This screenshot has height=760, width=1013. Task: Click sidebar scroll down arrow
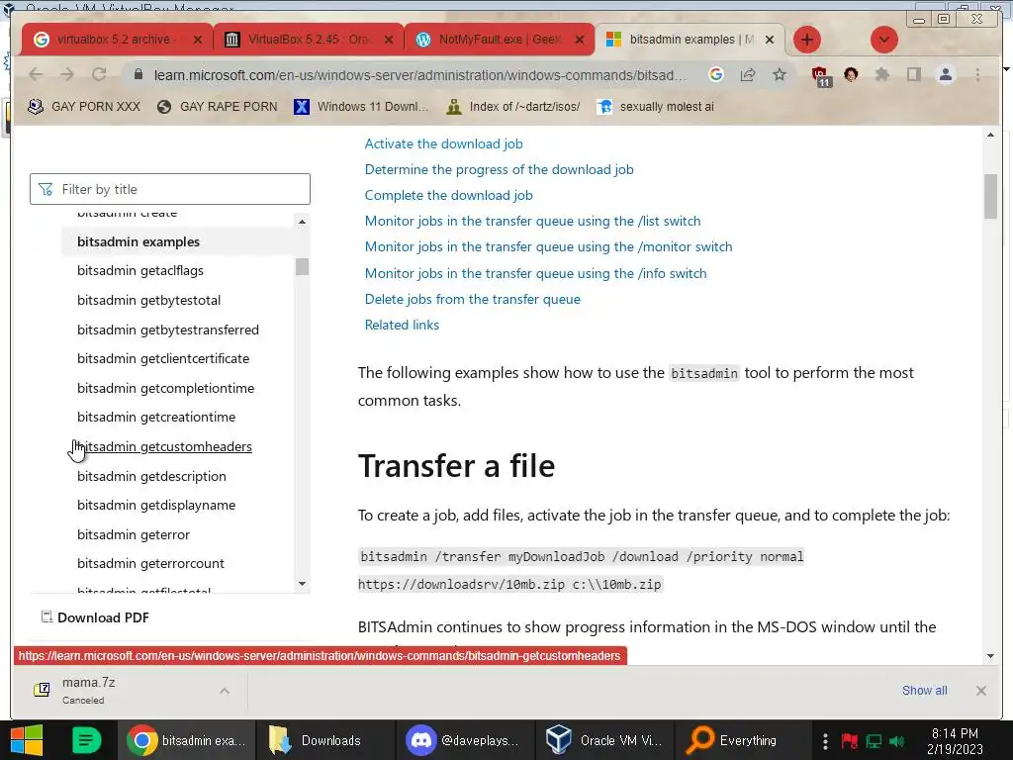click(x=302, y=584)
